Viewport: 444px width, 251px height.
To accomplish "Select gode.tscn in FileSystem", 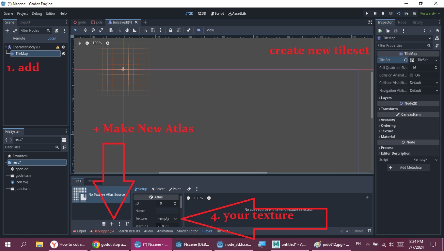I will [23, 176].
